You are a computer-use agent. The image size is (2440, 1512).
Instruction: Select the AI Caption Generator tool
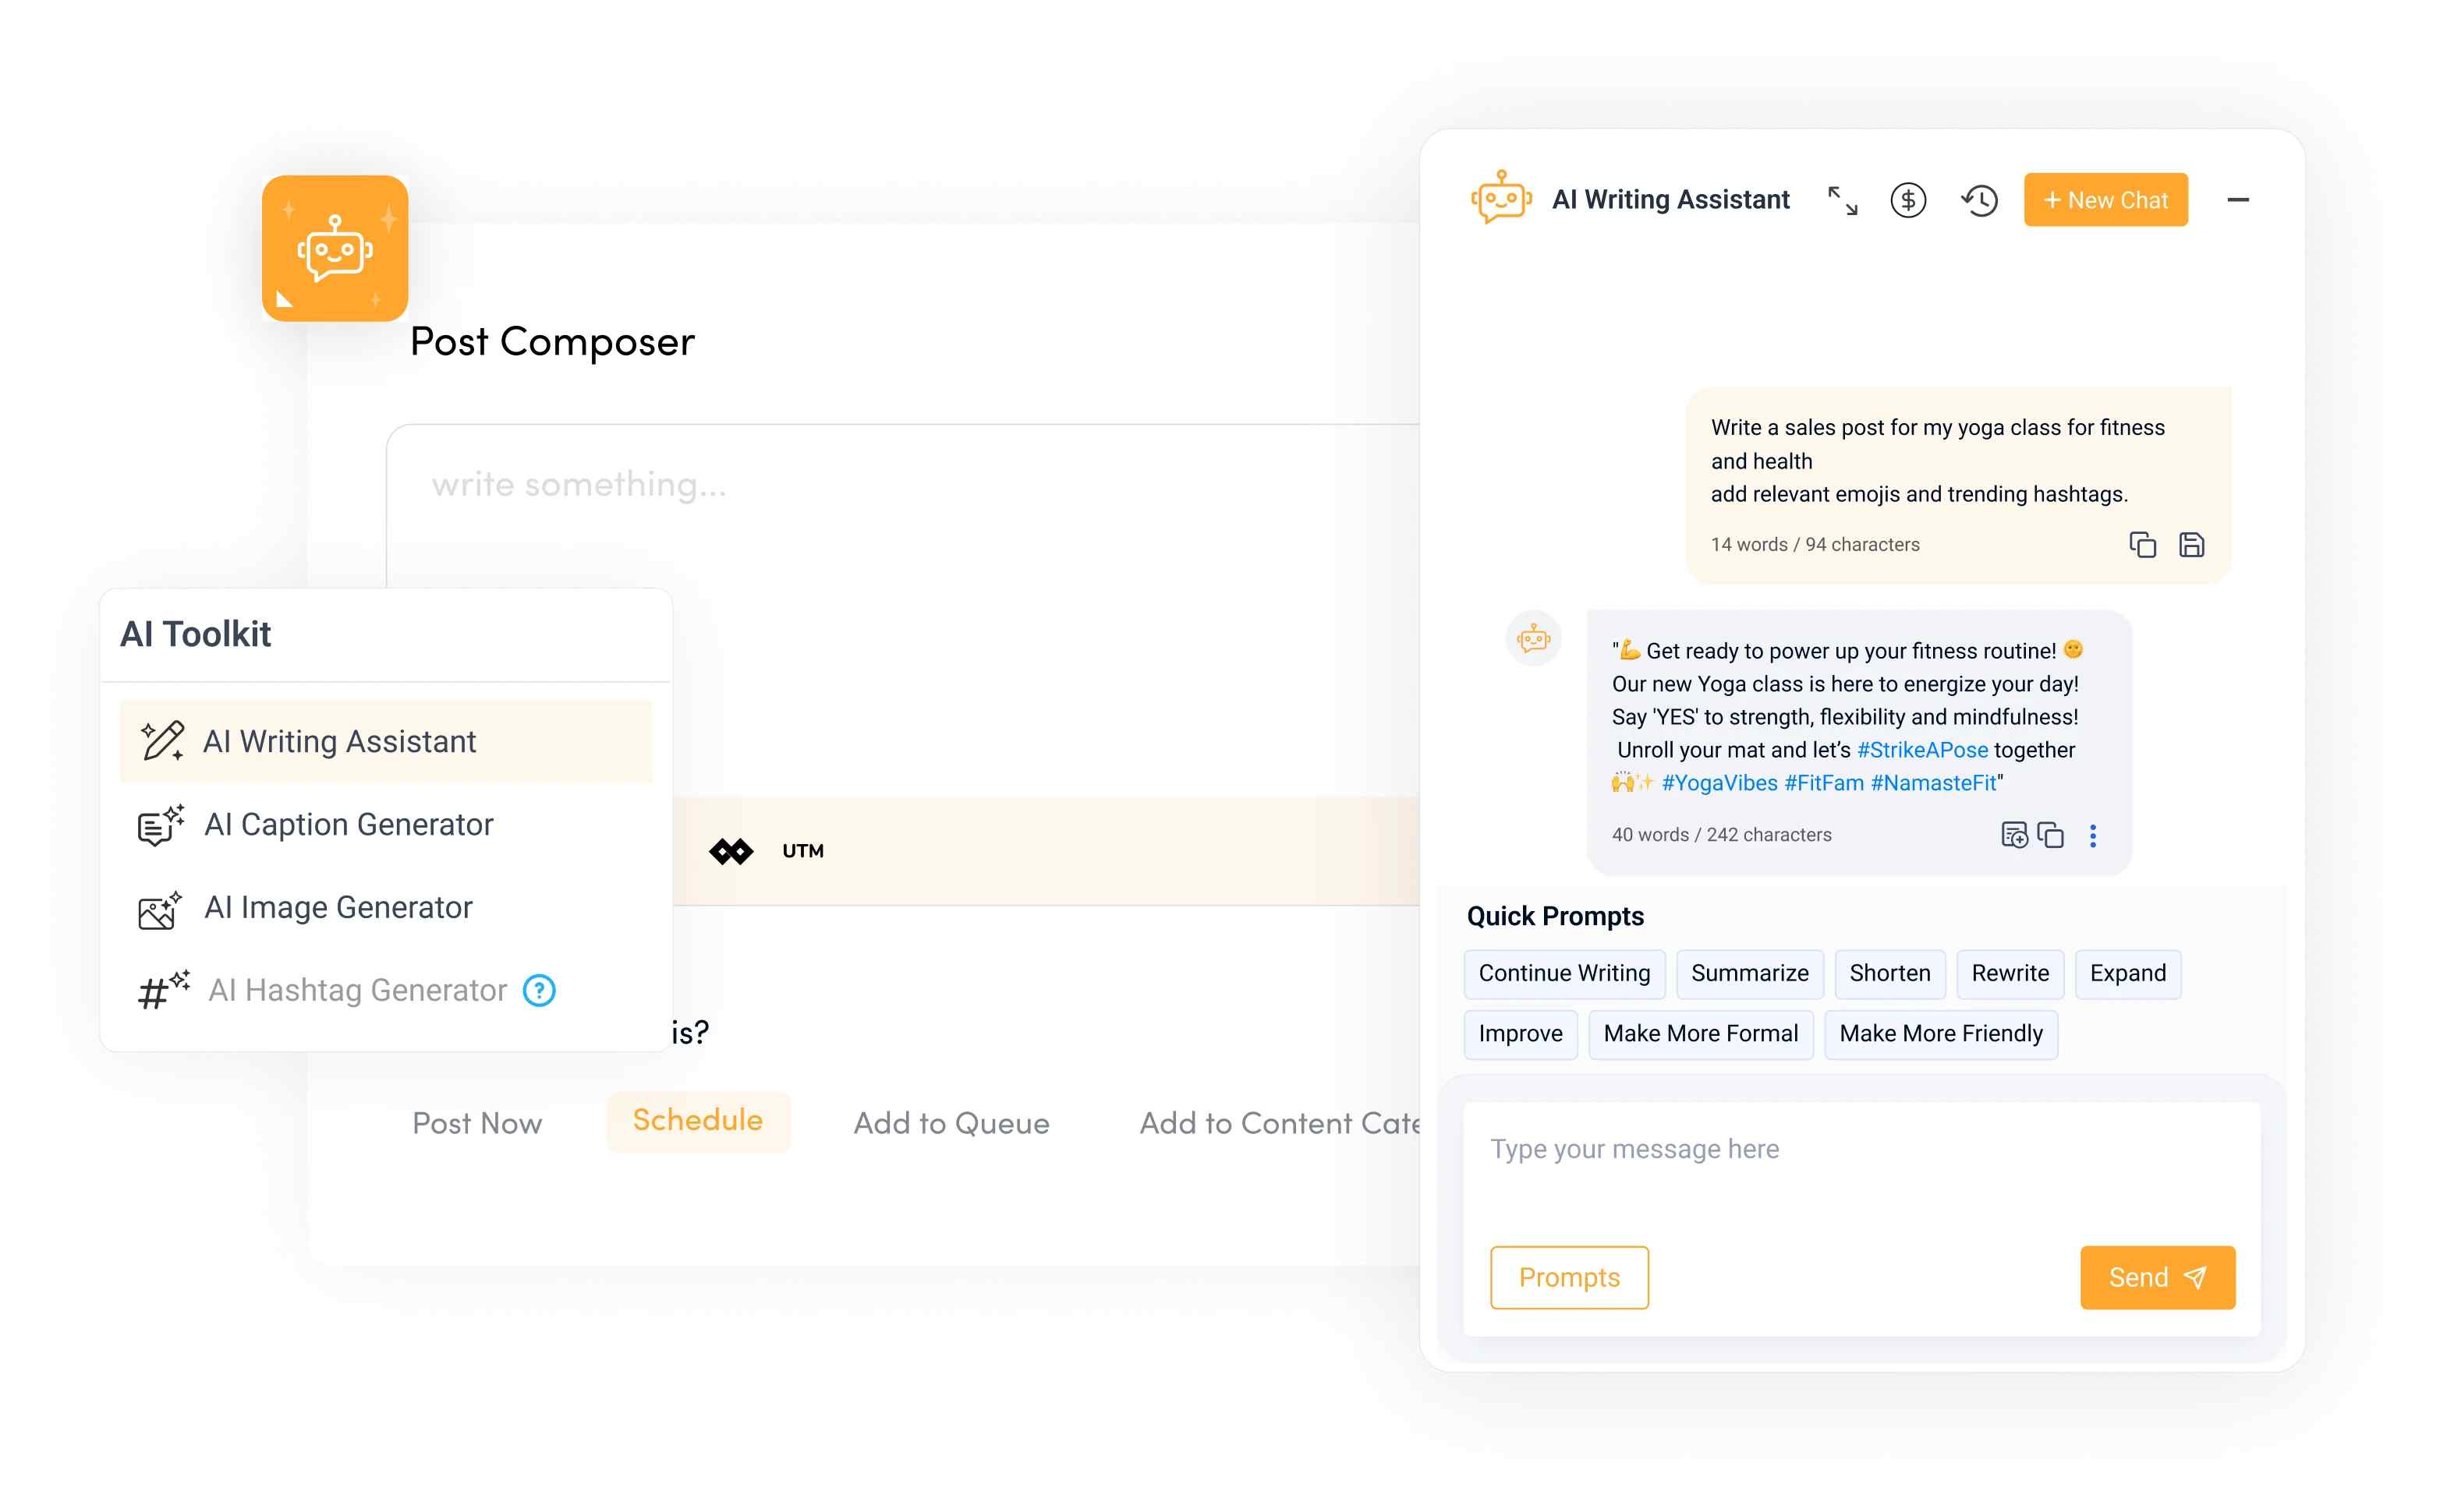point(348,824)
